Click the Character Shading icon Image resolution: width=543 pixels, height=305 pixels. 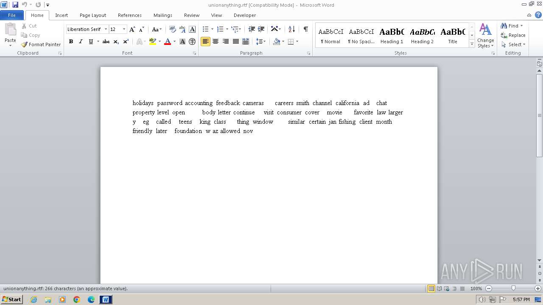(x=182, y=42)
